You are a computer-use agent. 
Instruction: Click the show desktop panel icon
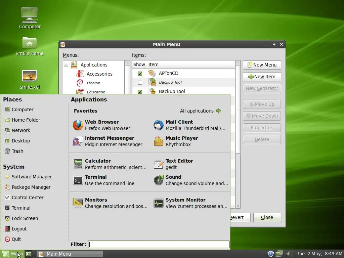click(x=29, y=254)
